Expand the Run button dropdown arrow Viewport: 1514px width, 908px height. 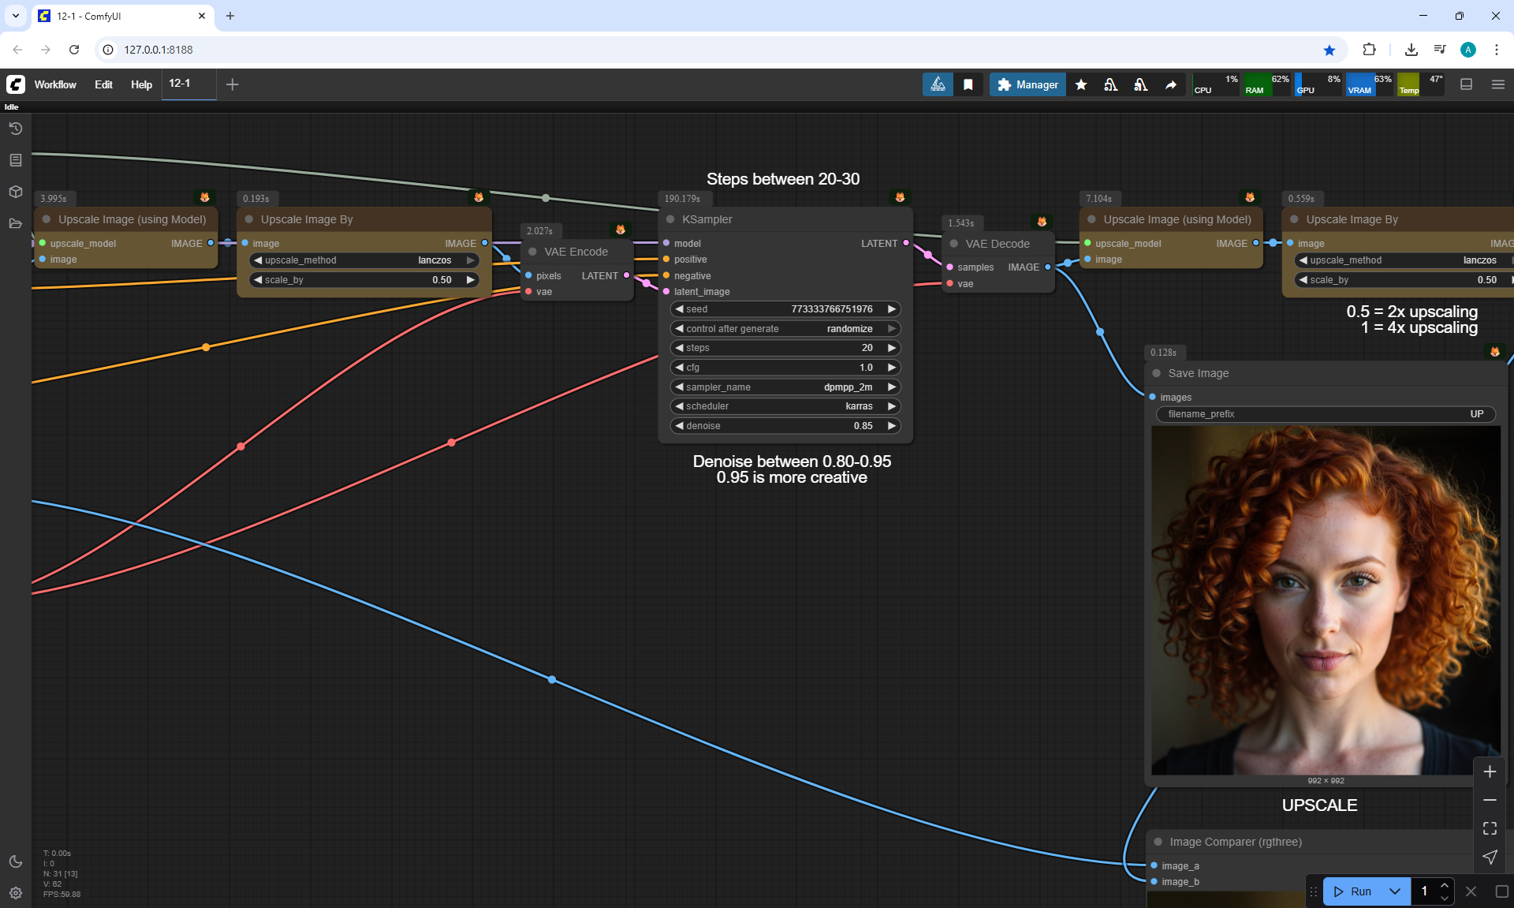pos(1394,891)
